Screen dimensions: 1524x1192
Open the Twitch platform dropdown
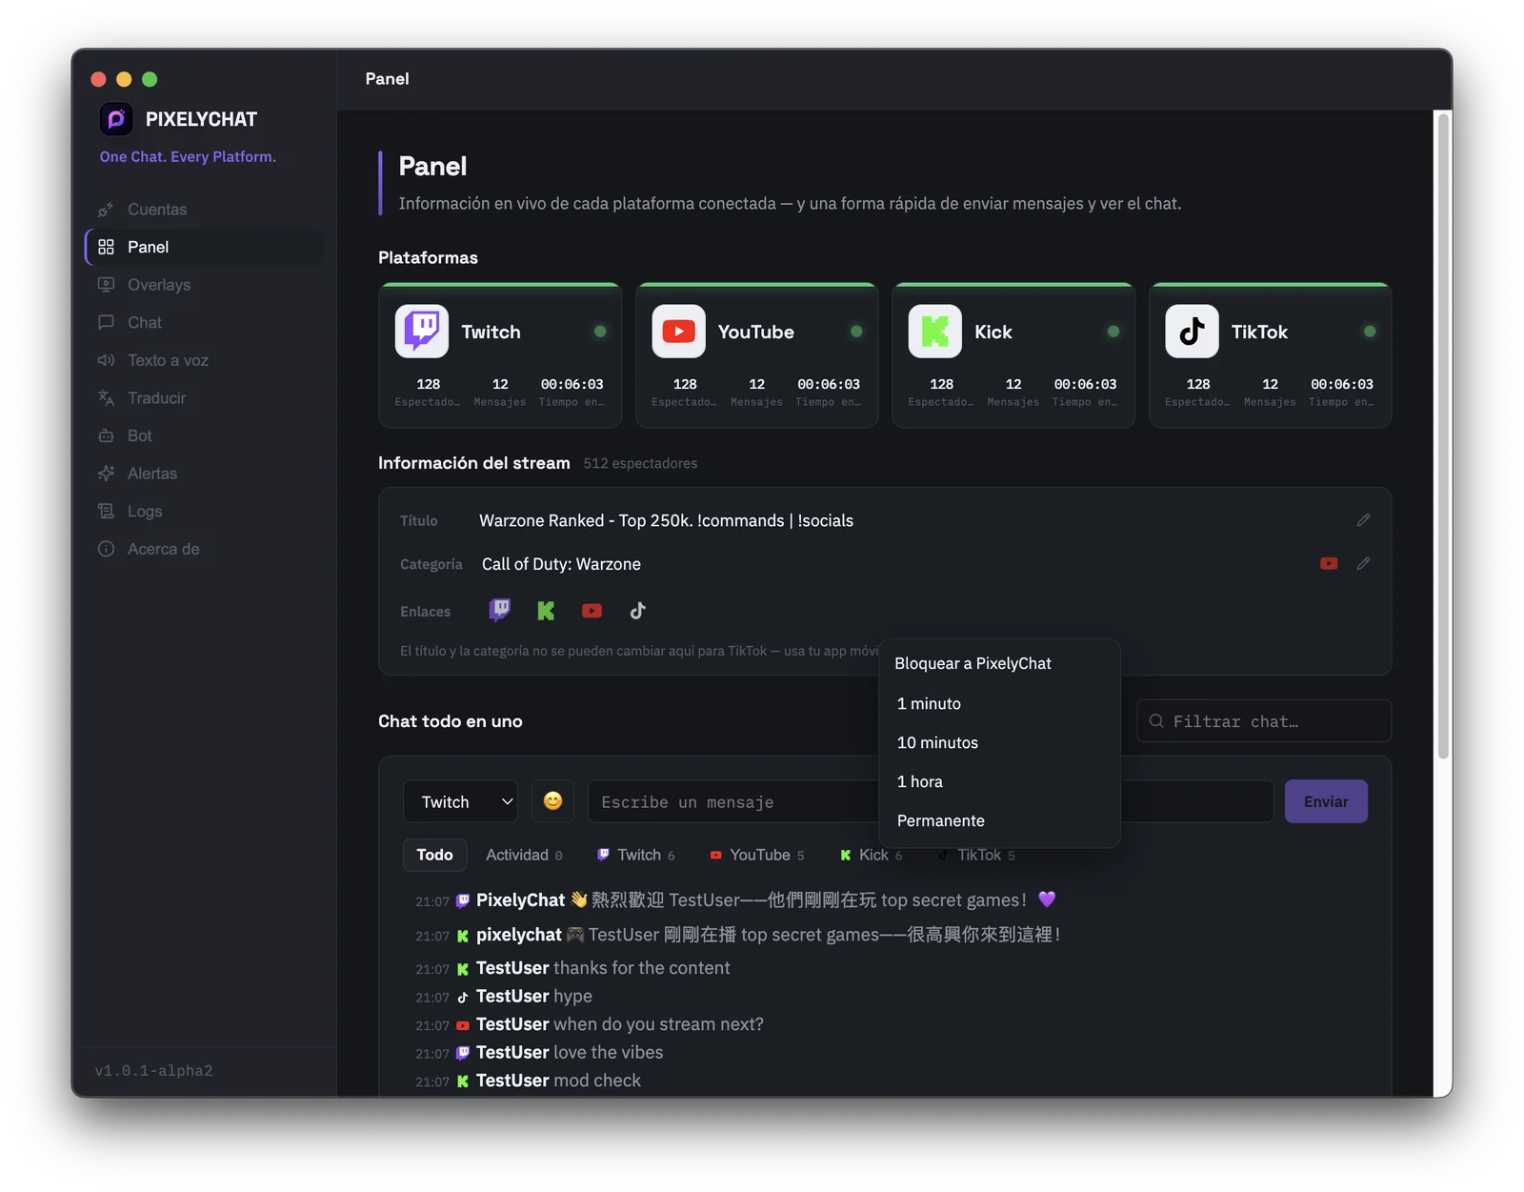click(x=460, y=802)
